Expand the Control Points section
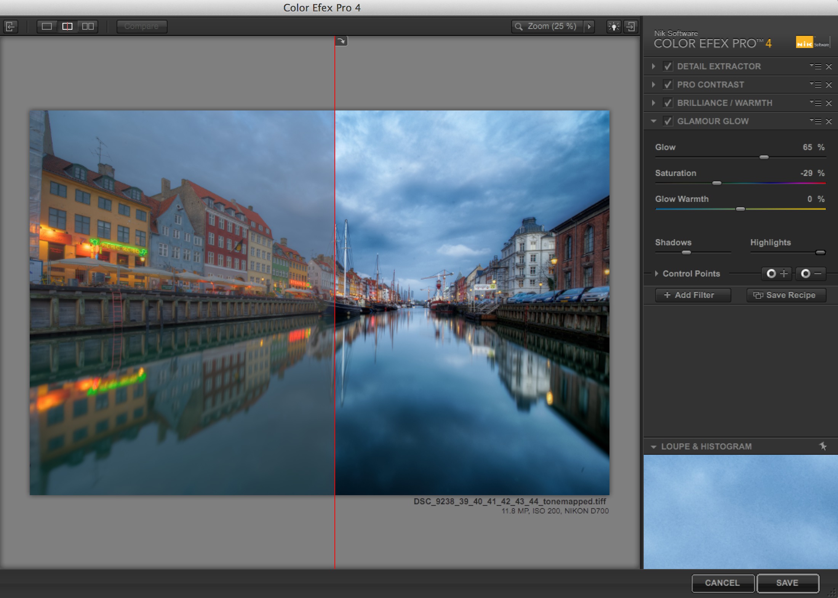838x598 pixels. pyautogui.click(x=656, y=273)
